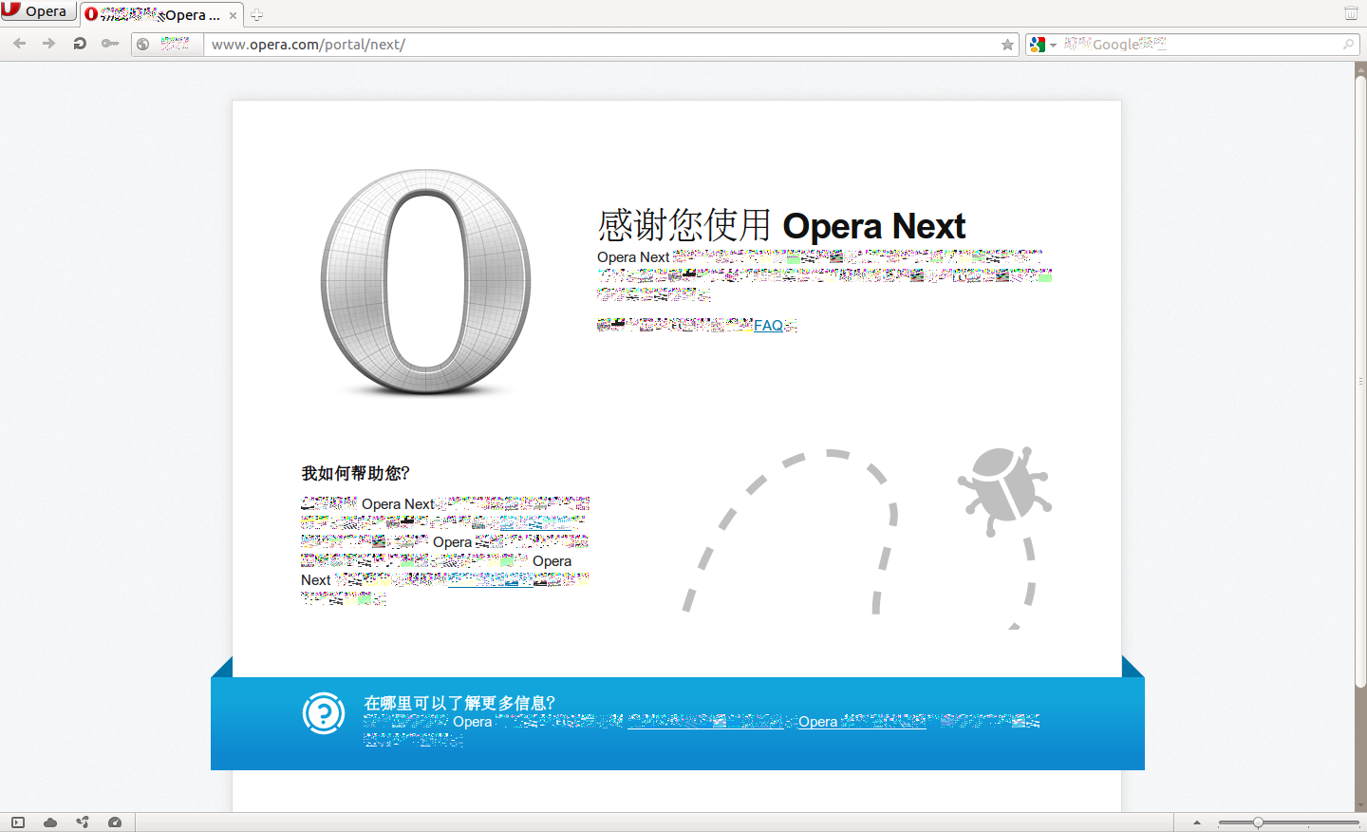This screenshot has height=832, width=1367.
Task: Click the magnifier search icon
Action: coord(1348,45)
